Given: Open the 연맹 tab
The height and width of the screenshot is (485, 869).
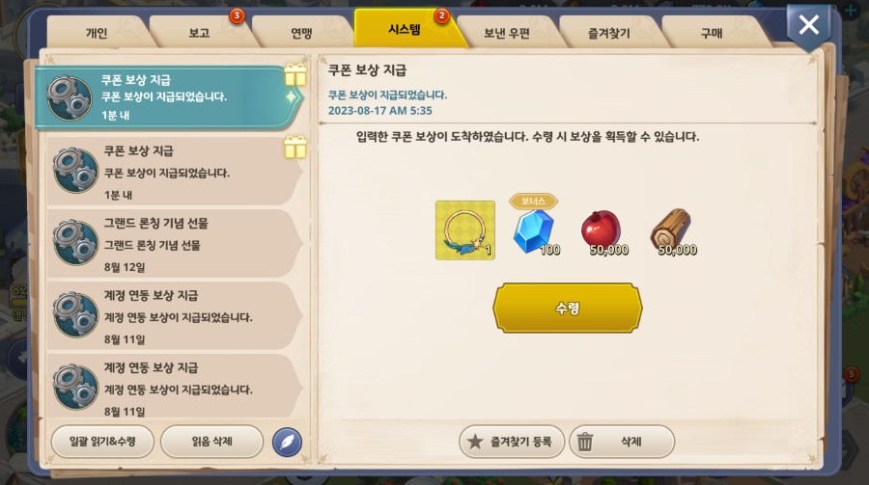Looking at the screenshot, I should click(301, 33).
